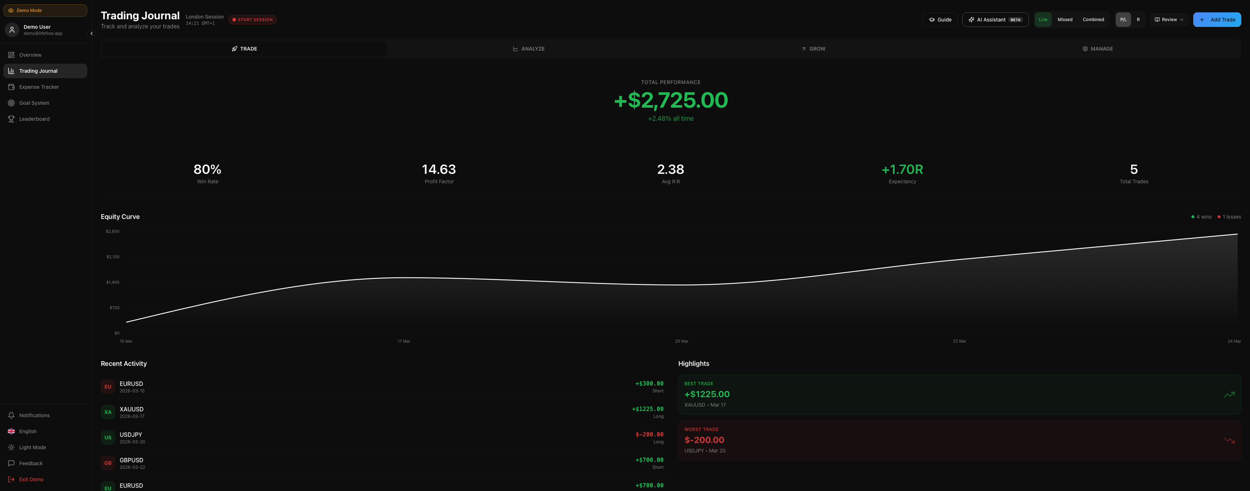Click the Best Trade highlight card
Viewport: 1250px width, 491px height.
(x=959, y=395)
